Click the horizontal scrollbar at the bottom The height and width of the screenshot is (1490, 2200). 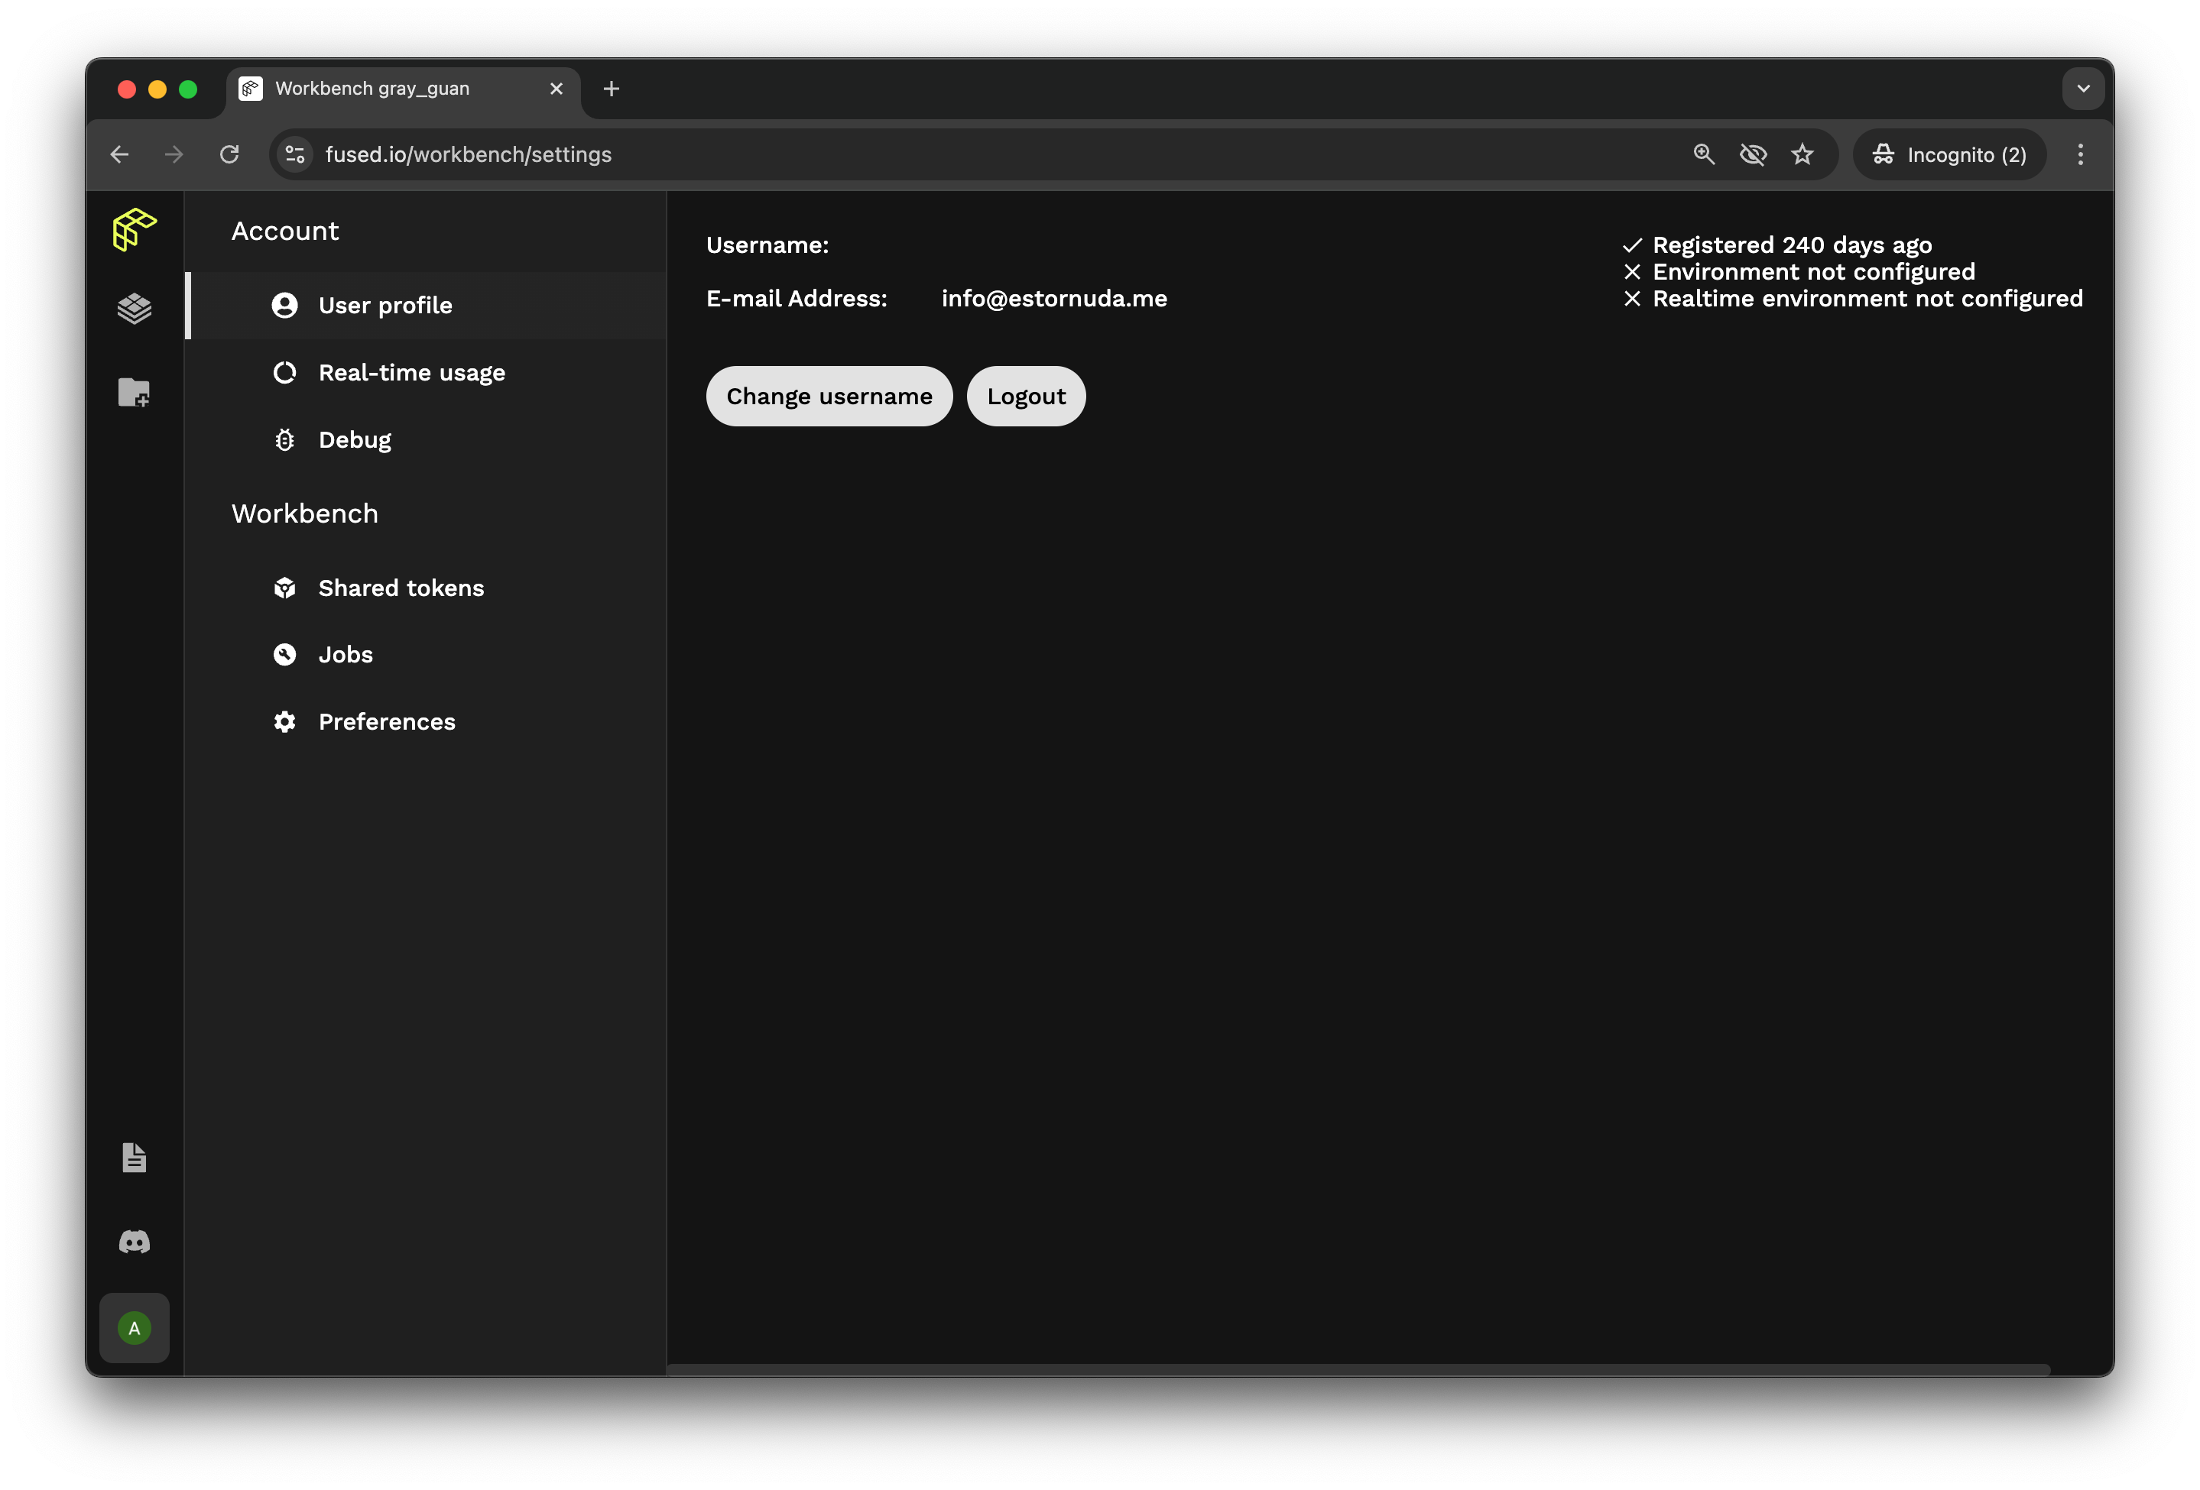point(1358,1369)
